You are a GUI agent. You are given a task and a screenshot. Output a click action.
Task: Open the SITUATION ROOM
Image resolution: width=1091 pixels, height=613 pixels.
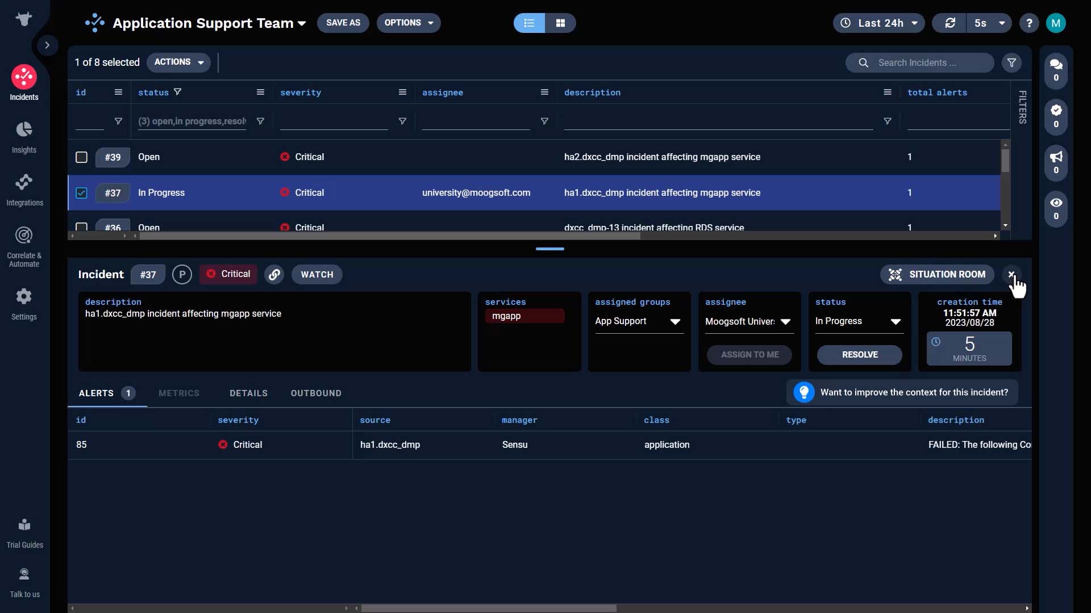(937, 274)
